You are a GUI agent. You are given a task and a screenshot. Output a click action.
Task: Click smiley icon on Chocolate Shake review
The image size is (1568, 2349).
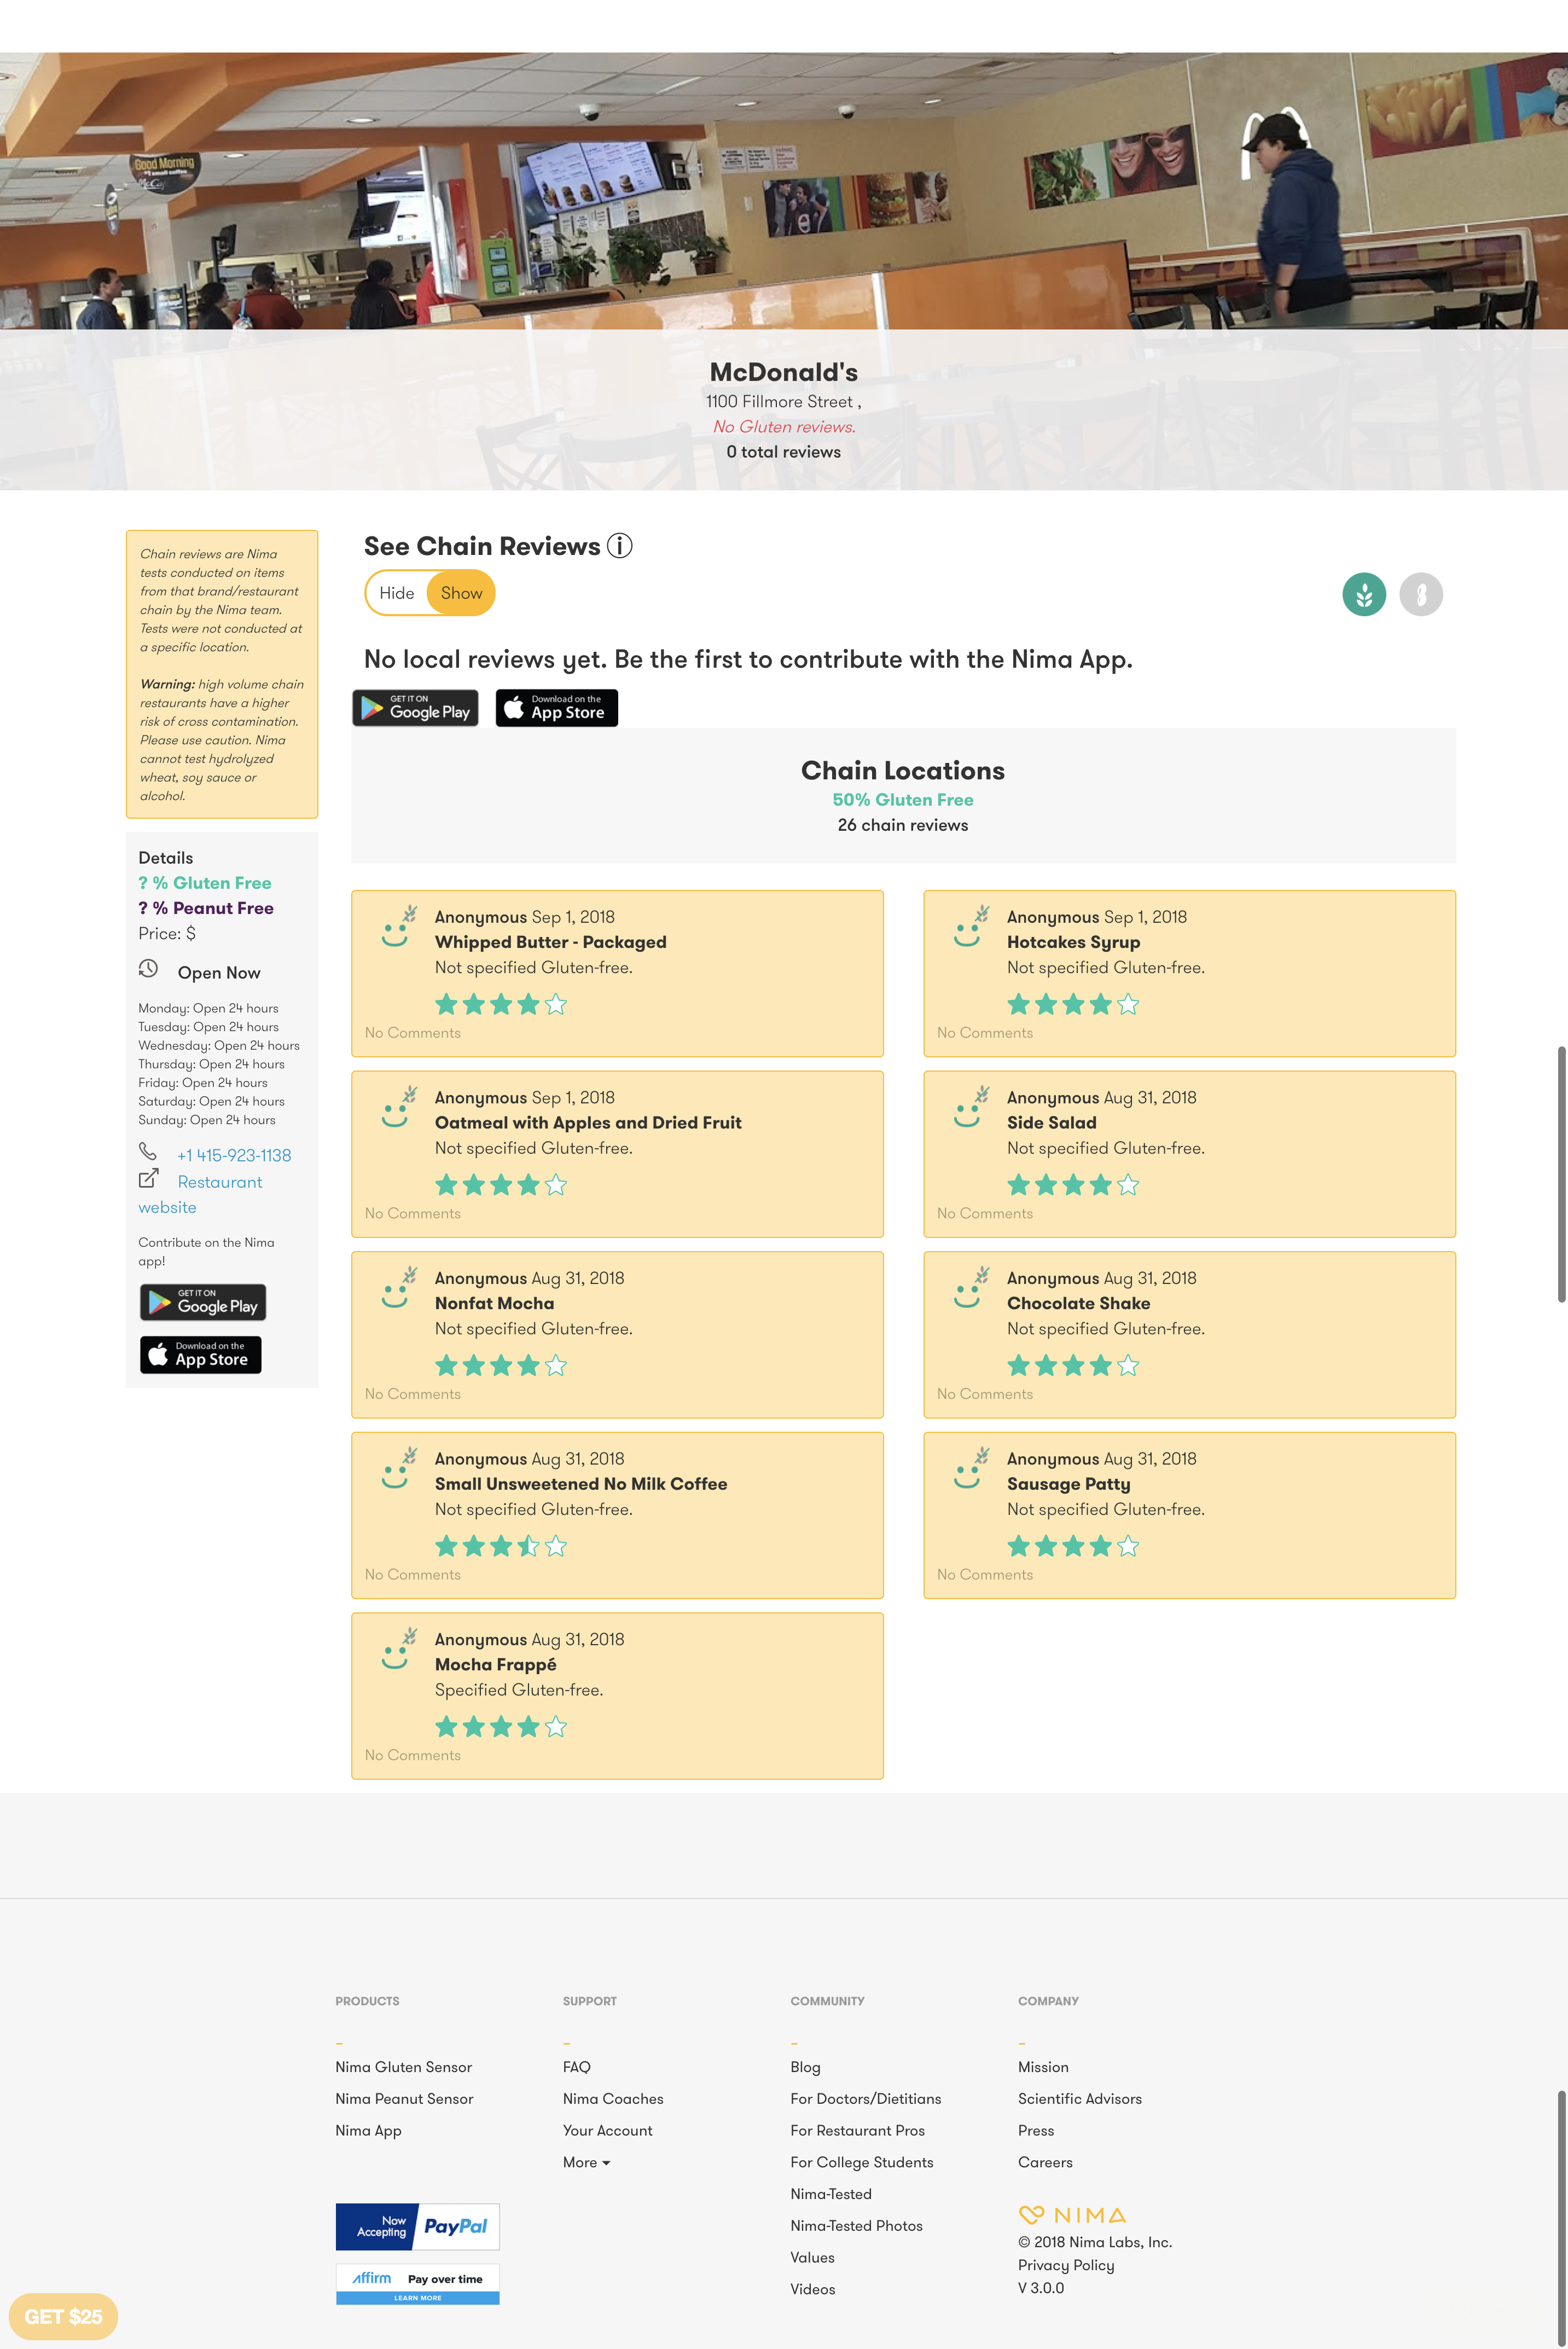coord(971,1288)
